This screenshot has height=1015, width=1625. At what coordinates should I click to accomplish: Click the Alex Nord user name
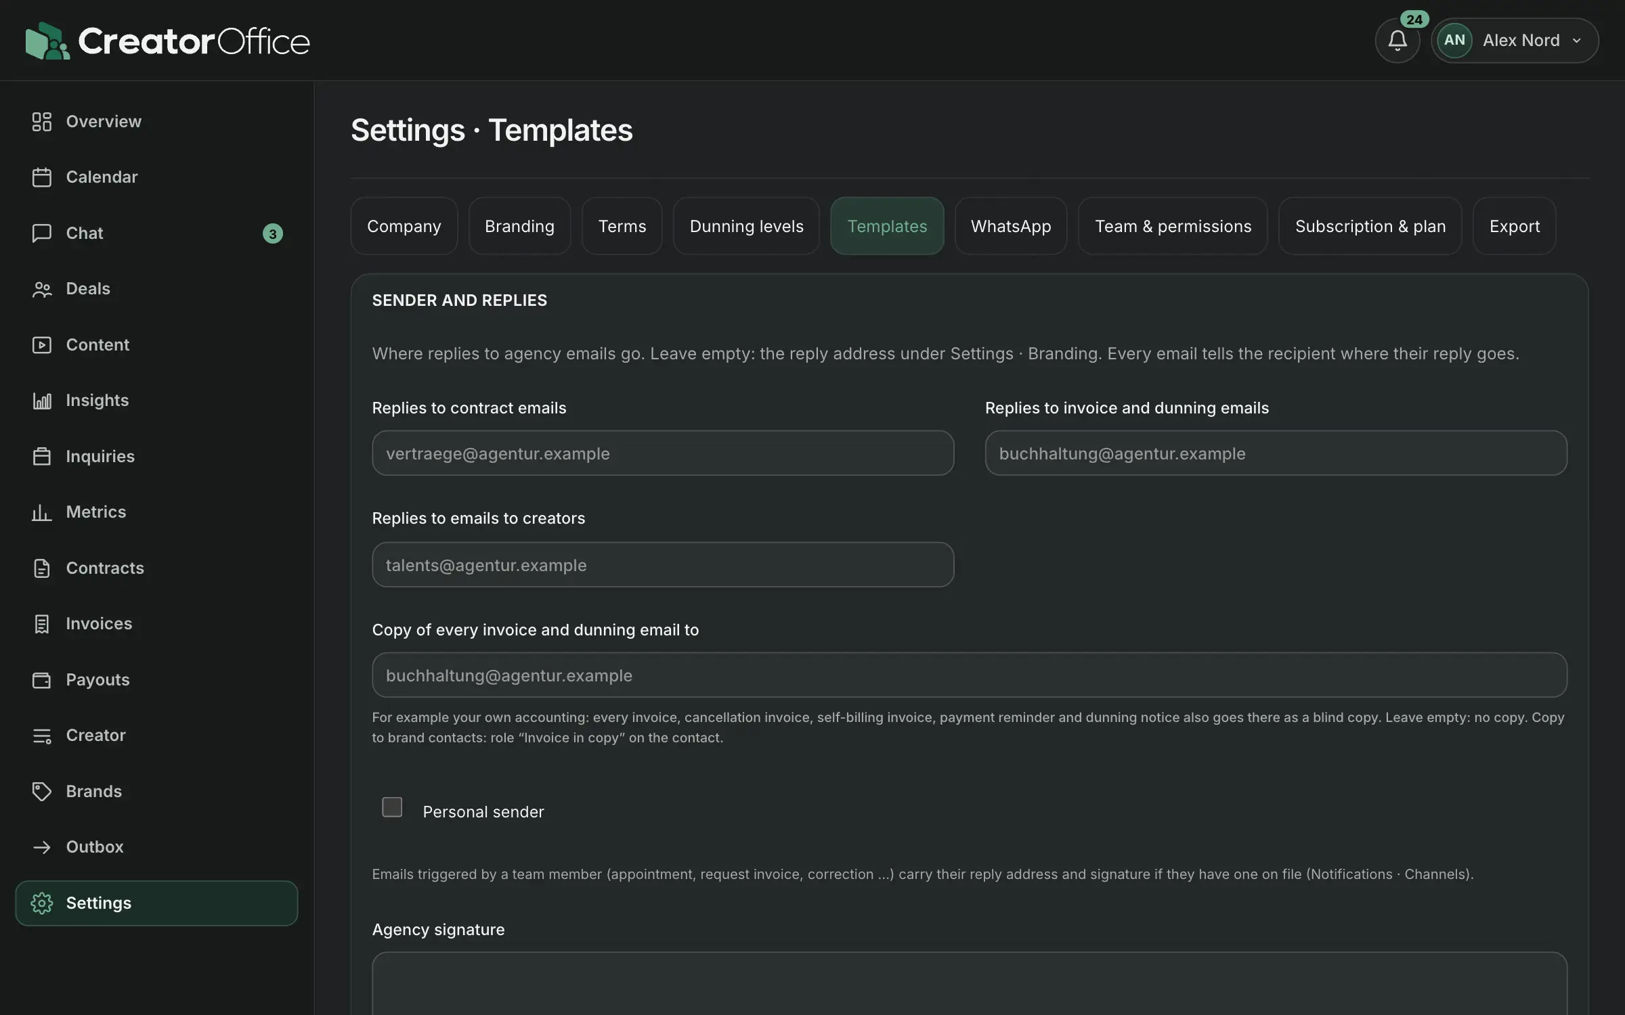(x=1521, y=41)
